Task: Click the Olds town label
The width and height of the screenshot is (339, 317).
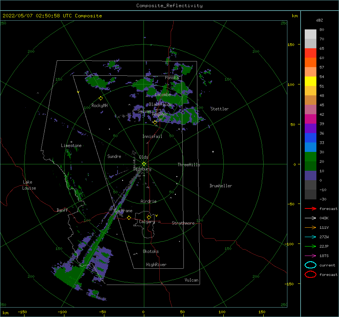Action: click(x=144, y=157)
